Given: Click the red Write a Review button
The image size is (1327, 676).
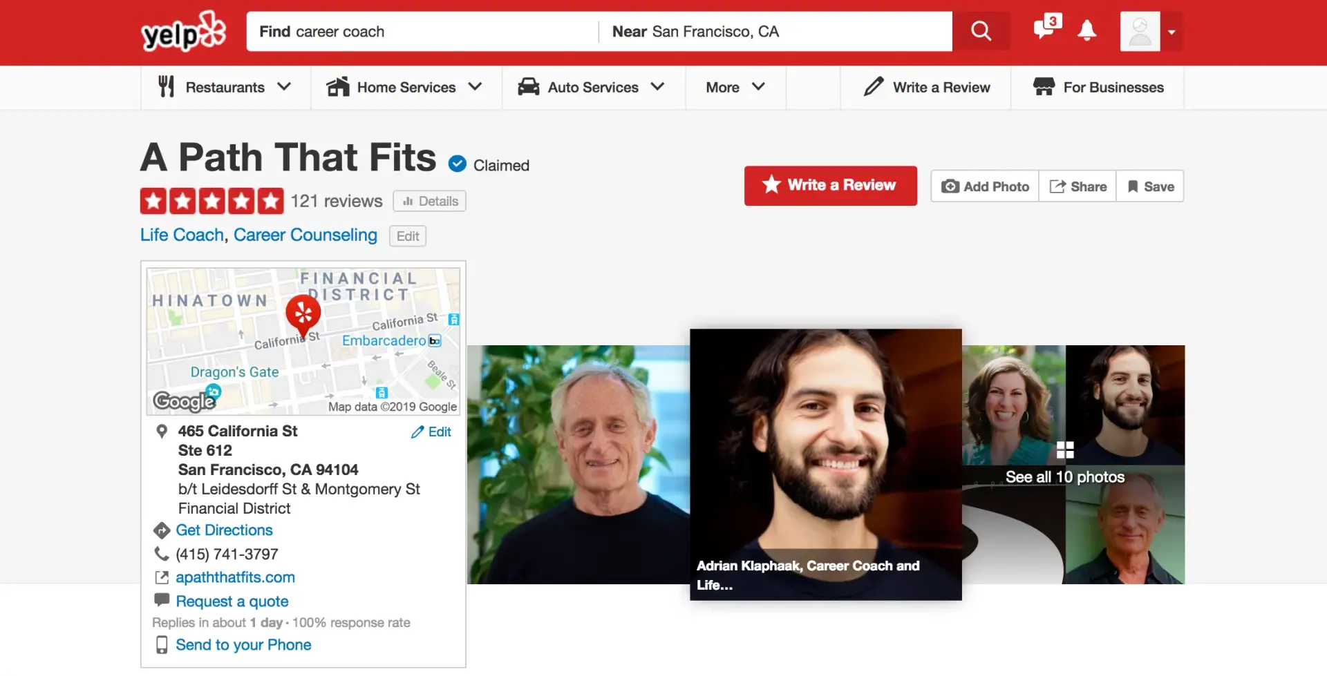Looking at the screenshot, I should pos(830,186).
